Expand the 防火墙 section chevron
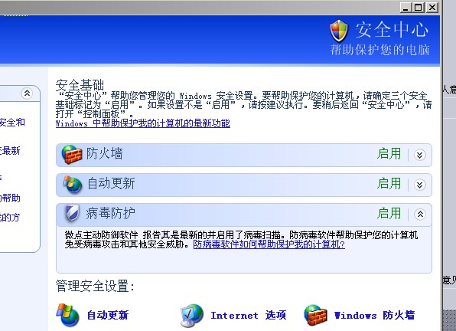This screenshot has height=331, width=456. coord(419,155)
